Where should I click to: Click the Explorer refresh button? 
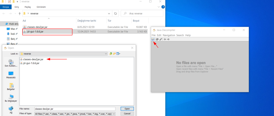pyautogui.click(x=115, y=13)
